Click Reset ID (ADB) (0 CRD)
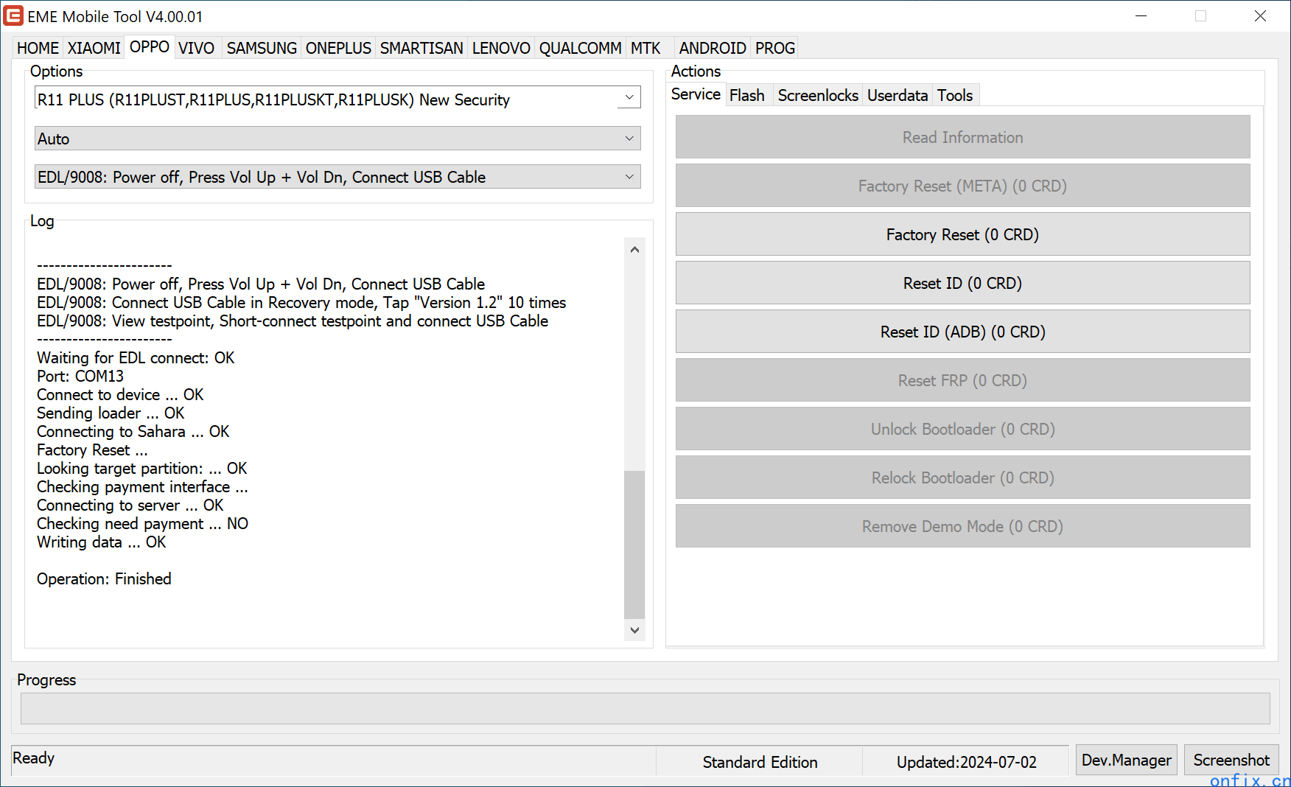Screen dimensions: 1291x787 click(x=962, y=332)
